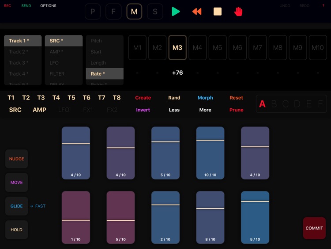
Task: Click the purple Invert action
Action: coord(143,110)
